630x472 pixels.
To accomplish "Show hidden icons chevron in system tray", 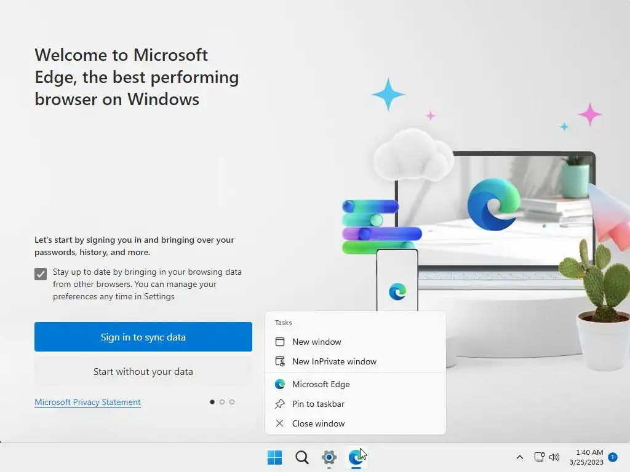I will 519,457.
